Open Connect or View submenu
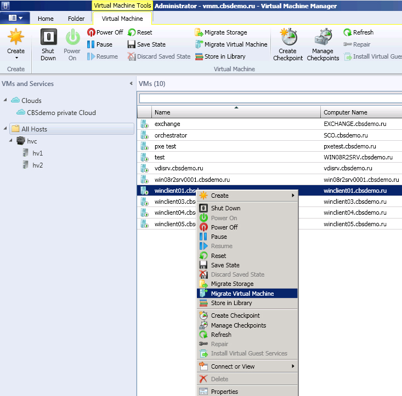 click(x=247, y=366)
